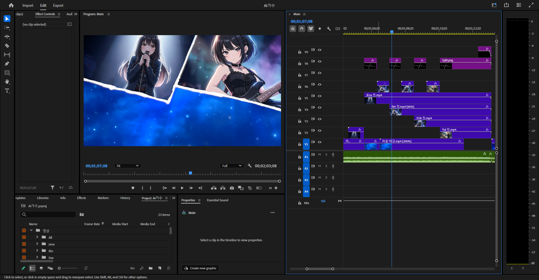Viewport: 539px width, 280px height.
Task: Step back one frame
Action: [x=173, y=188]
